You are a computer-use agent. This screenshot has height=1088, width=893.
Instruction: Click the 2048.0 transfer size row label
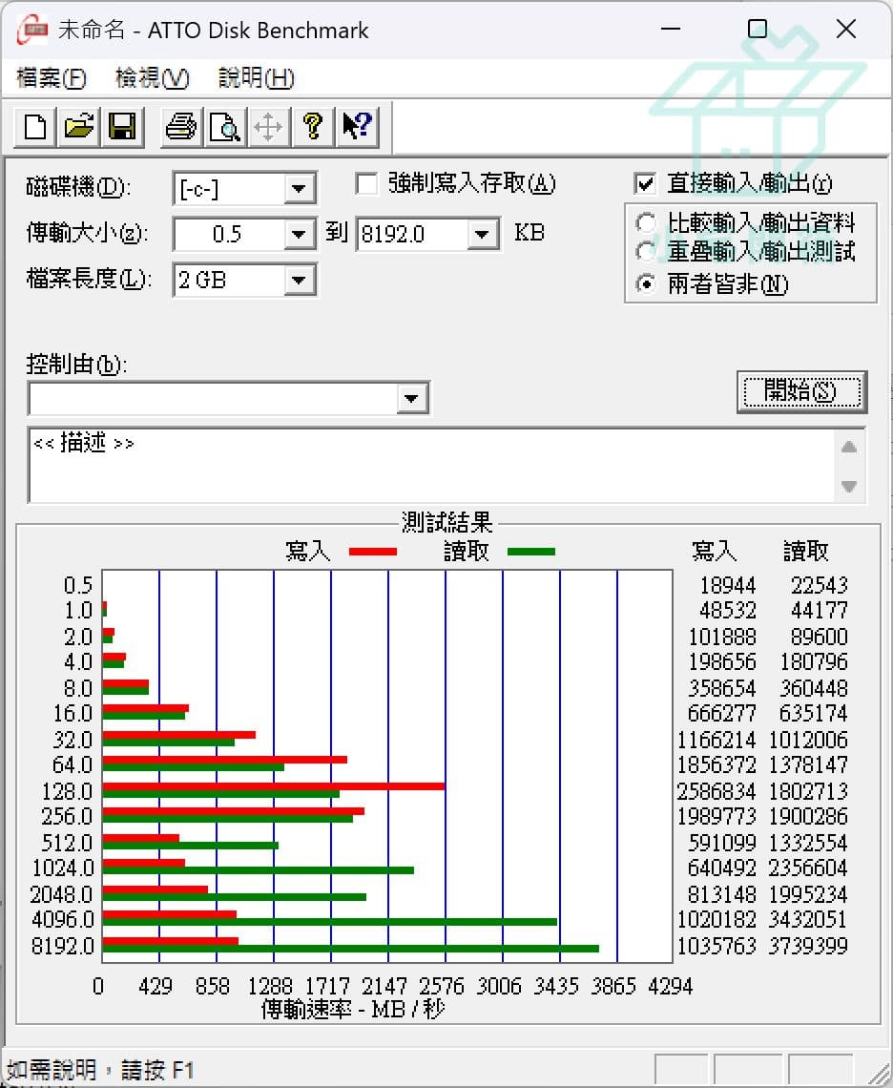tap(61, 894)
